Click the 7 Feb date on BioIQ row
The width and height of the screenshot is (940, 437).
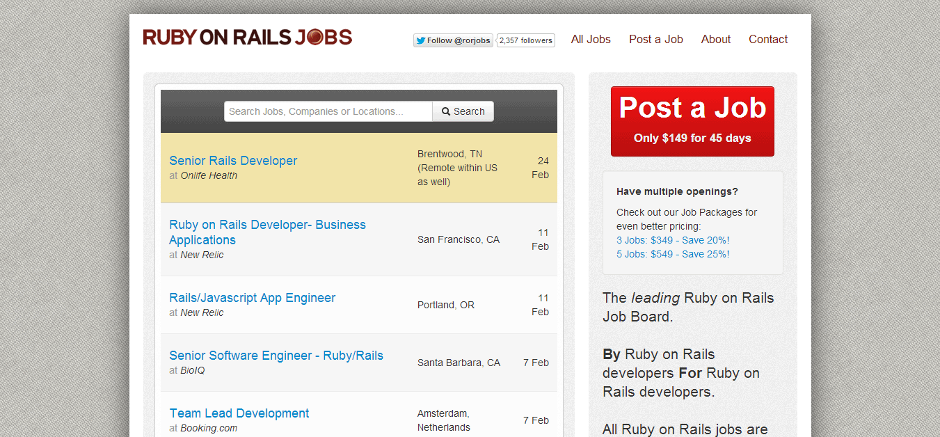(536, 363)
